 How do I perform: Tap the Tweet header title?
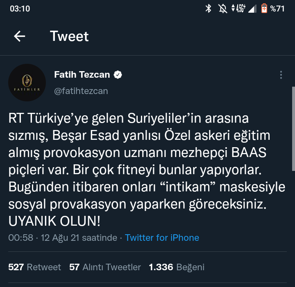[x=69, y=36]
